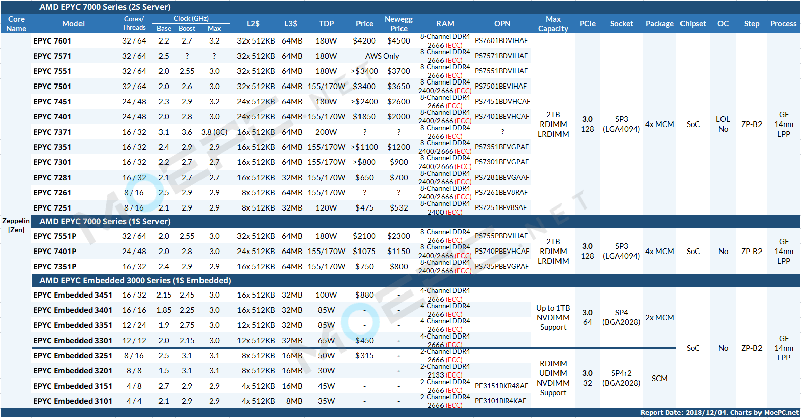801x418 pixels.
Task: Click the L2$ column header
Action: coord(253,24)
